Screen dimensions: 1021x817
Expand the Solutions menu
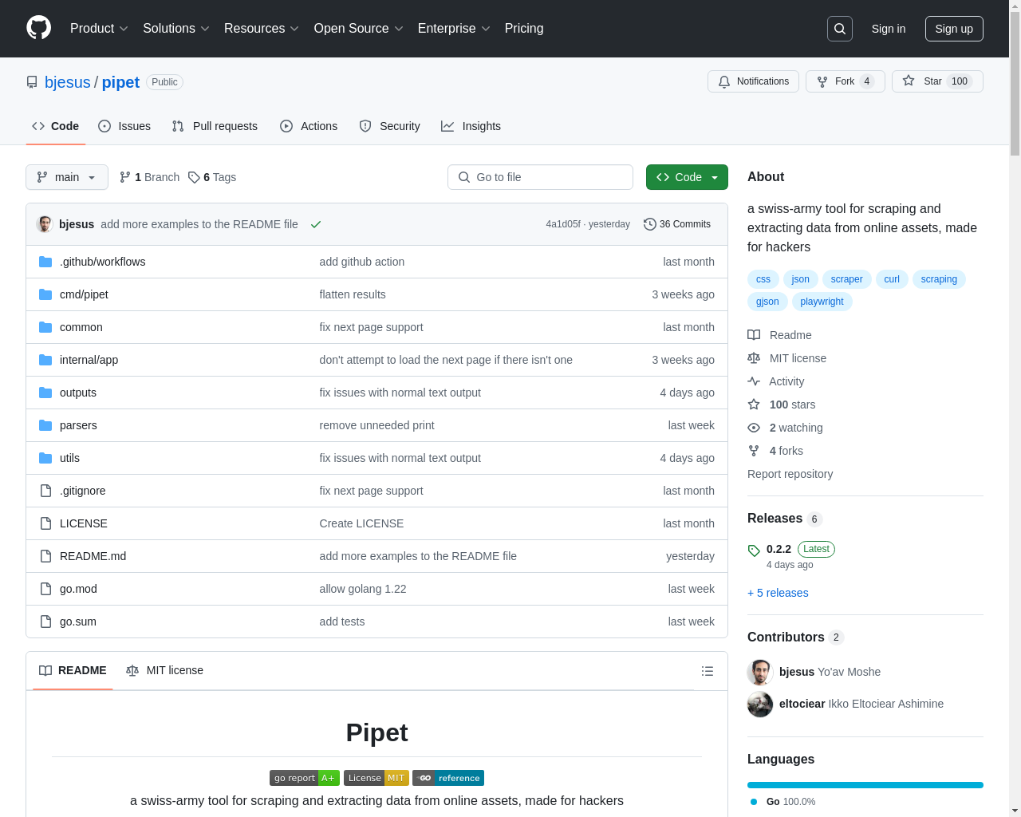tap(176, 29)
